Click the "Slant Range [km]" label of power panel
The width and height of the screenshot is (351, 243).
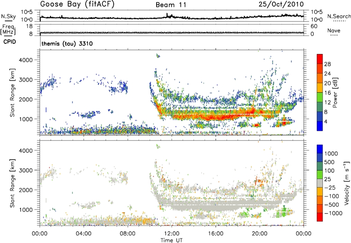point(12,93)
